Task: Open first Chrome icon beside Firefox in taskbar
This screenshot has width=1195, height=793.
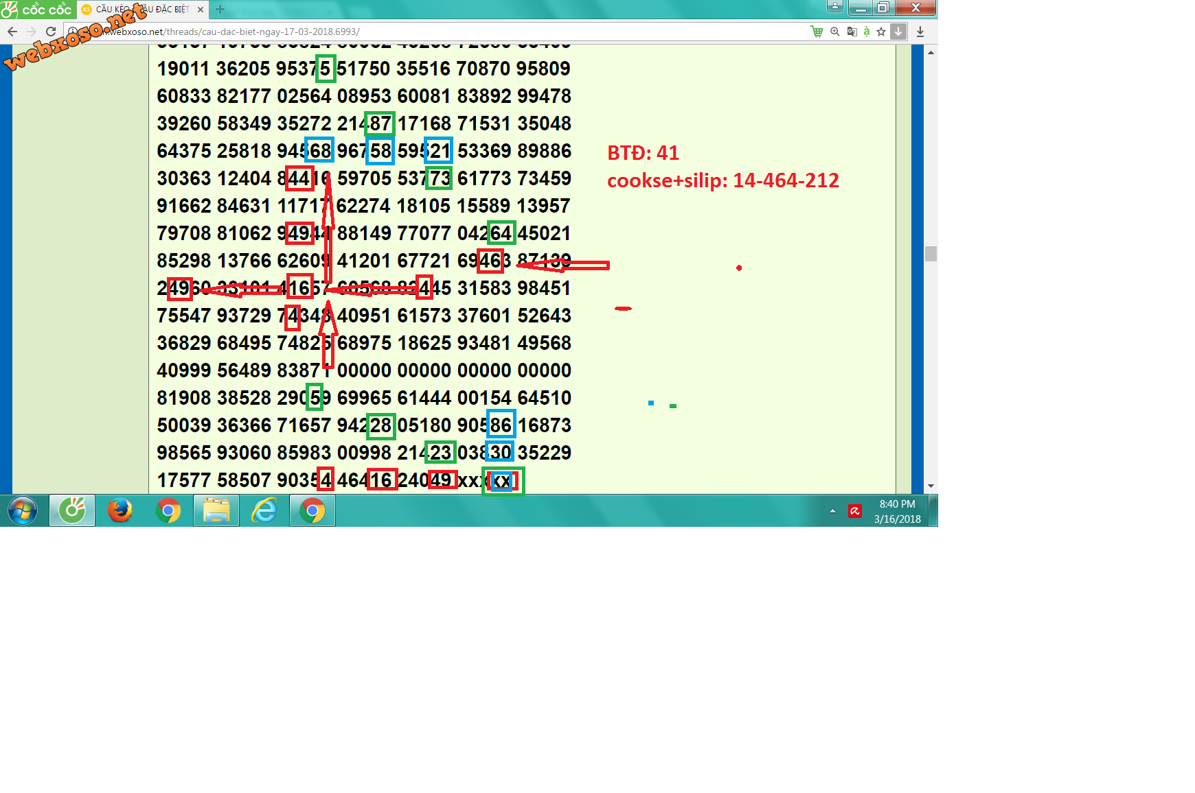Action: click(x=168, y=511)
